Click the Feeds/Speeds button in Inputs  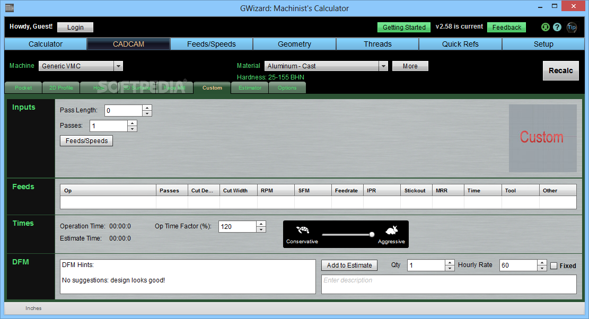[87, 141]
